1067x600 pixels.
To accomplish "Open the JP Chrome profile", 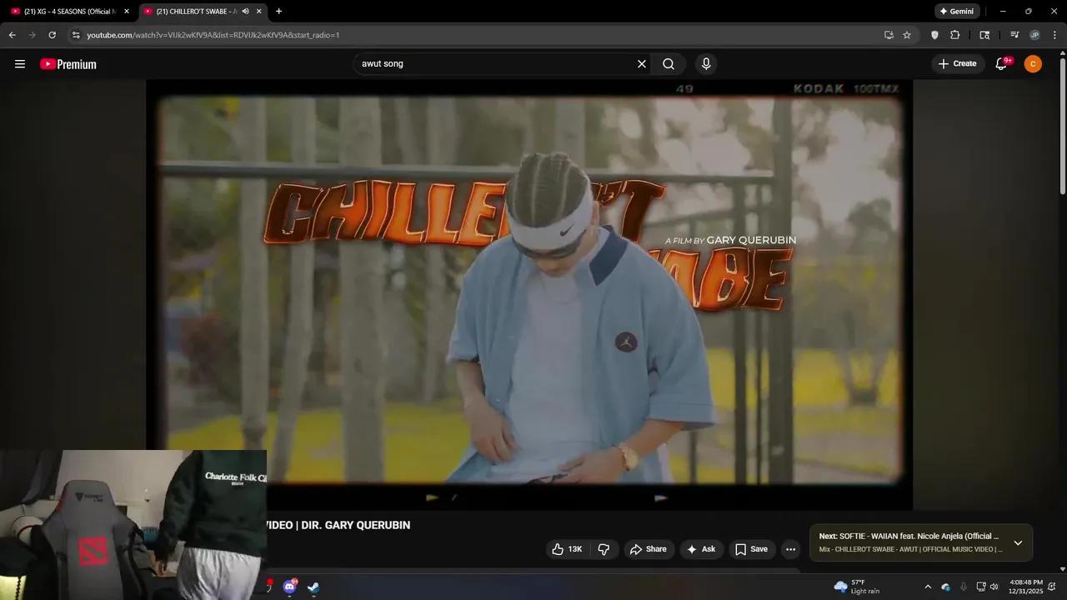I will [1034, 35].
